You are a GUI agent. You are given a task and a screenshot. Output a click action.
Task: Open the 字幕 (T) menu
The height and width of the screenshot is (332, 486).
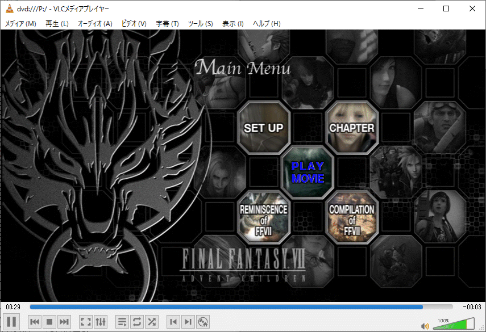[167, 23]
